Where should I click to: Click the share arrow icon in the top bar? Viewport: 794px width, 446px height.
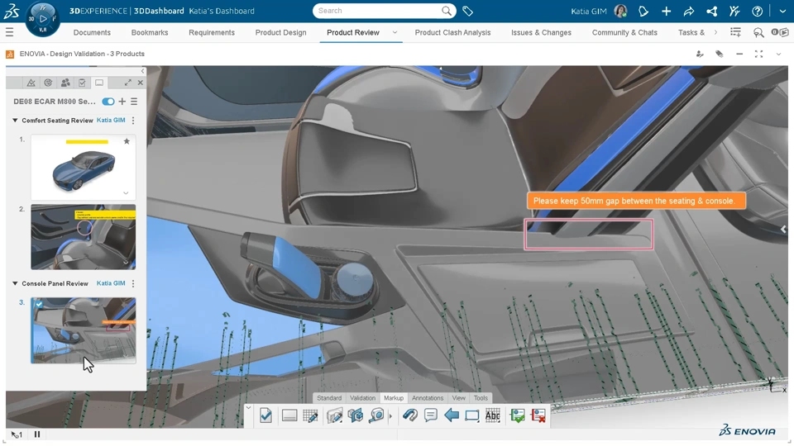click(x=689, y=11)
